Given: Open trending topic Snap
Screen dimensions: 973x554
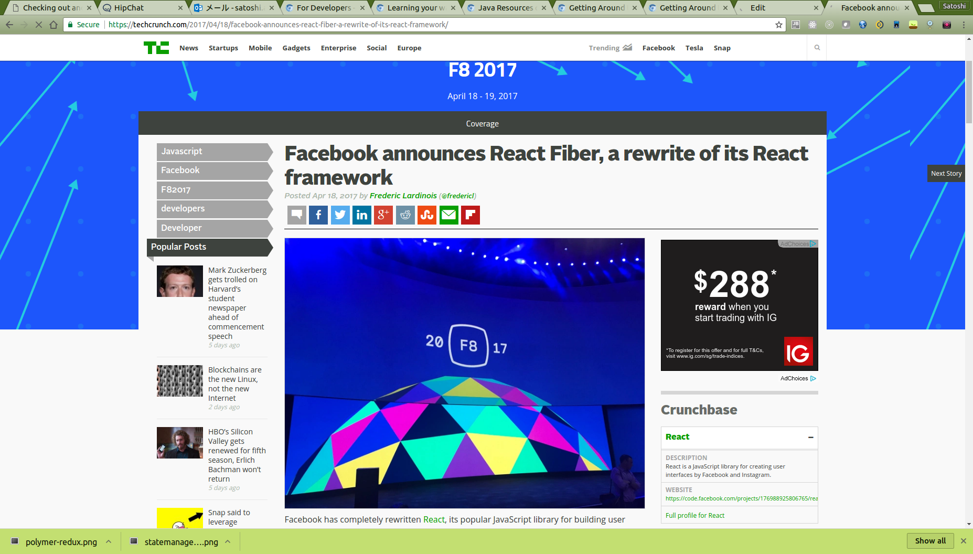Looking at the screenshot, I should pyautogui.click(x=722, y=48).
